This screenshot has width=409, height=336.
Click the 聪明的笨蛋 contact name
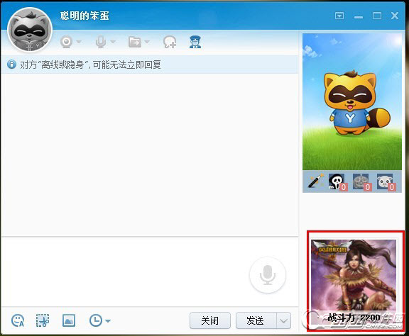click(84, 16)
